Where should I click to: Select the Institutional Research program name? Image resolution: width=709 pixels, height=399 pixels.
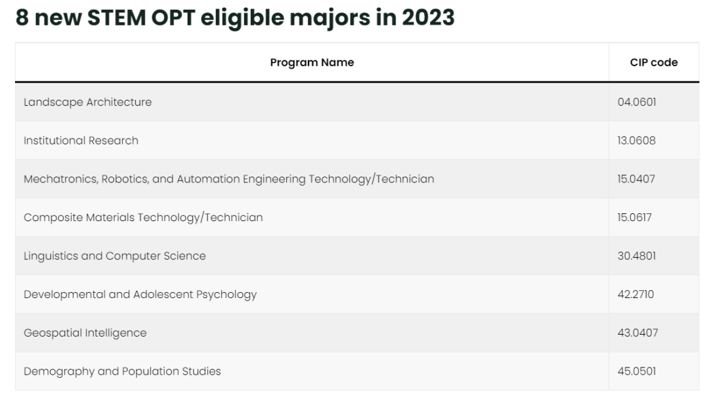[81, 140]
